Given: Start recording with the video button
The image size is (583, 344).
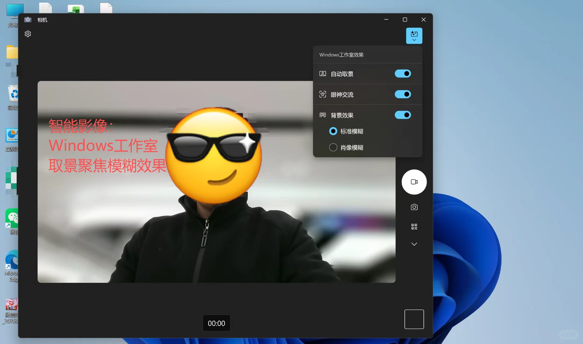Looking at the screenshot, I should pyautogui.click(x=414, y=182).
